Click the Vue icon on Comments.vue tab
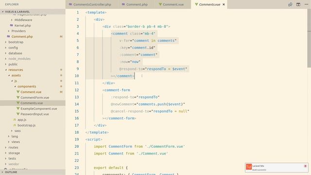 click(196, 4)
